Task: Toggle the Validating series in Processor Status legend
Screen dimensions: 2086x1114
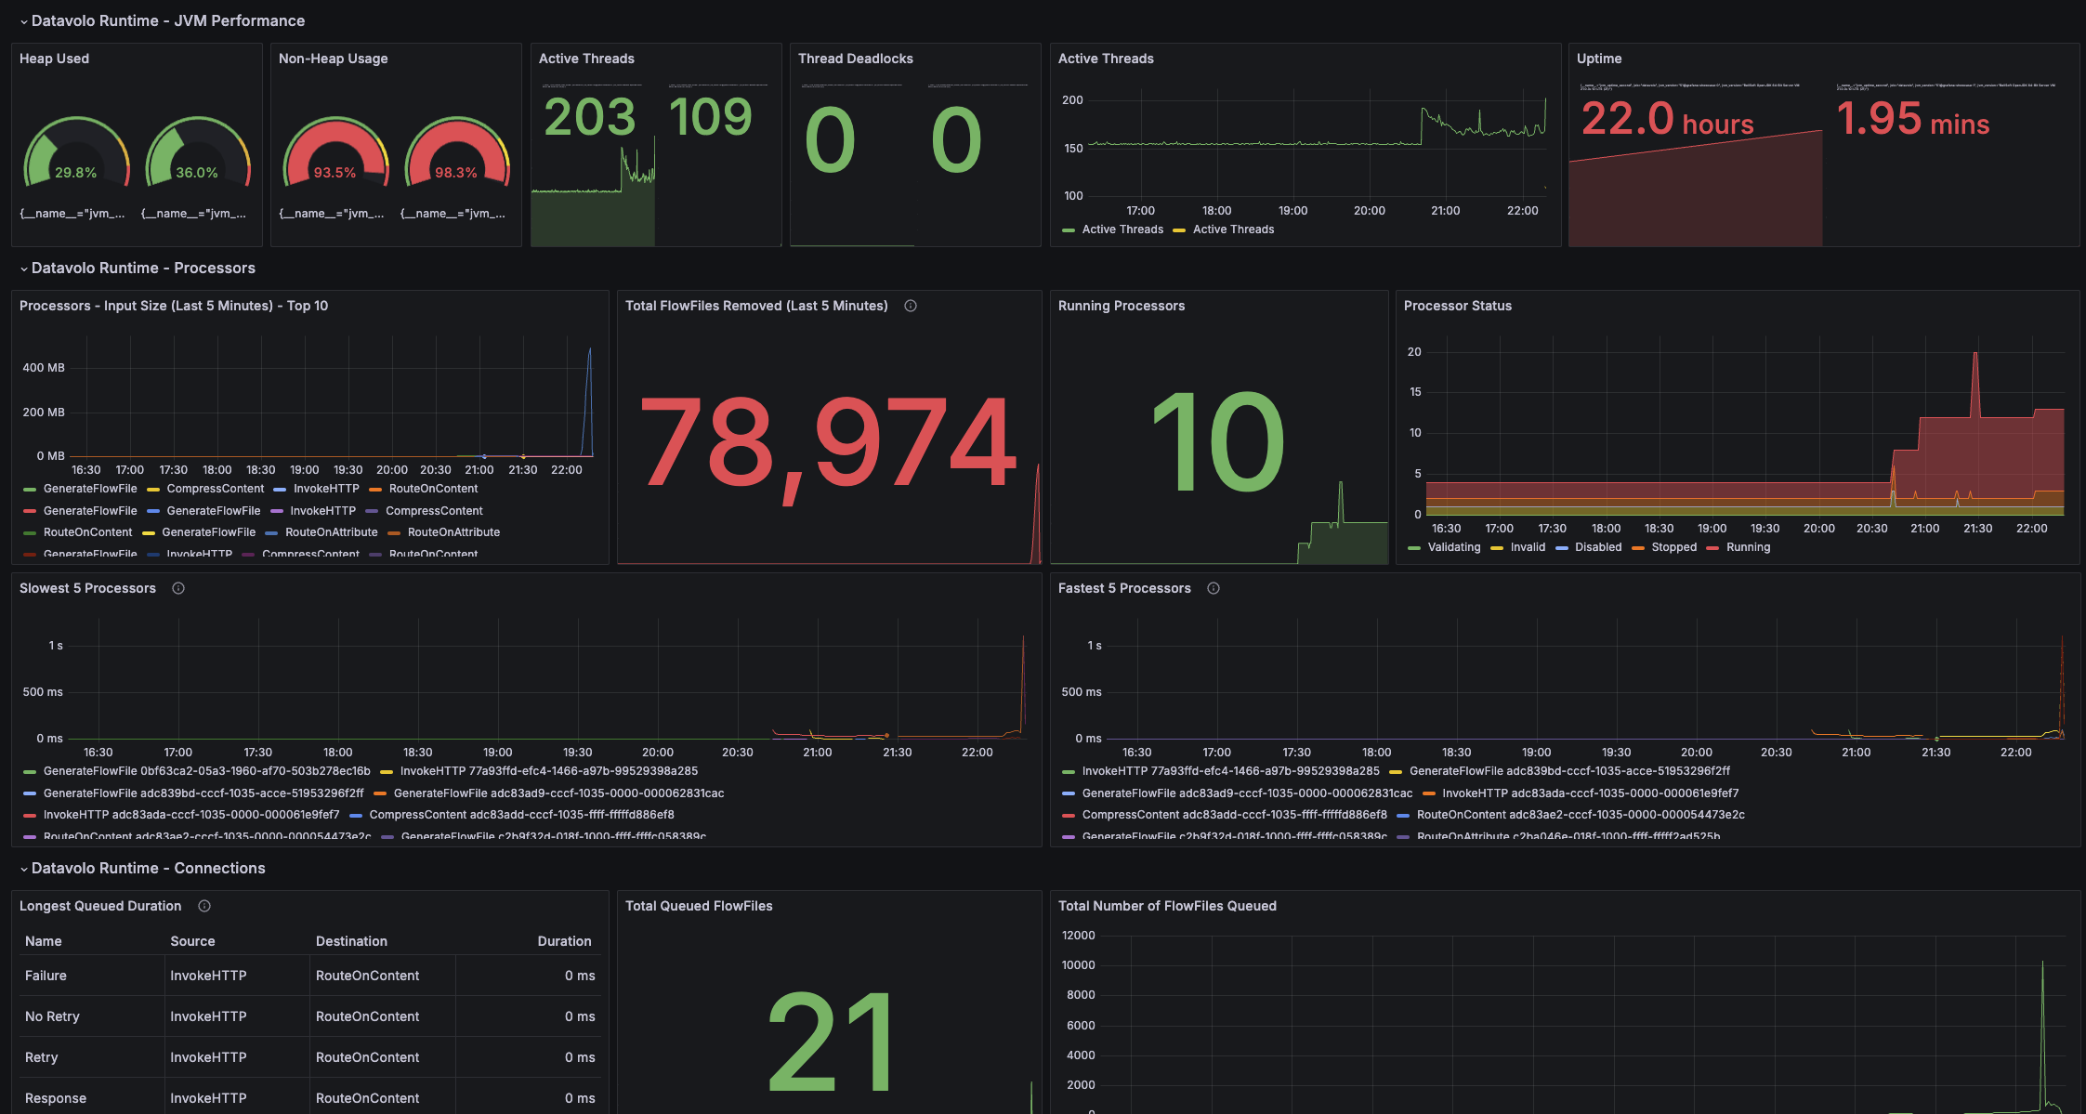Action: [1453, 547]
